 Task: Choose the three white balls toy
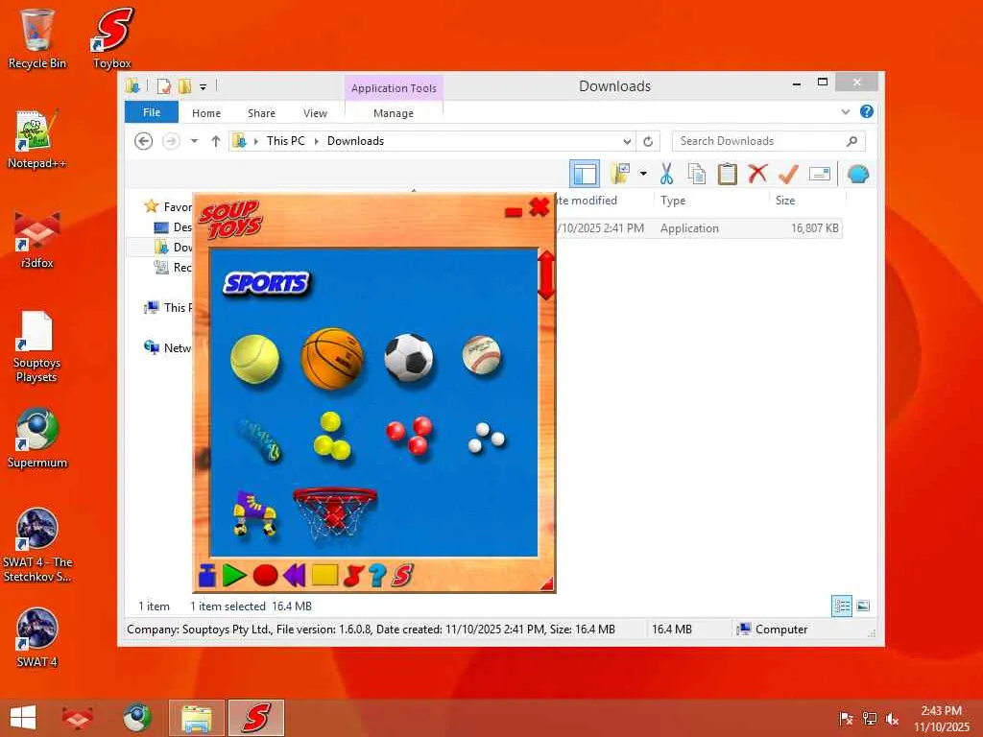tap(486, 438)
